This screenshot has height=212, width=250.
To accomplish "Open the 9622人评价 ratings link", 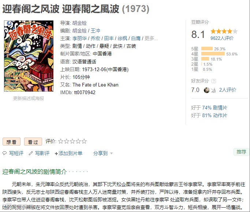I will tap(222, 38).
